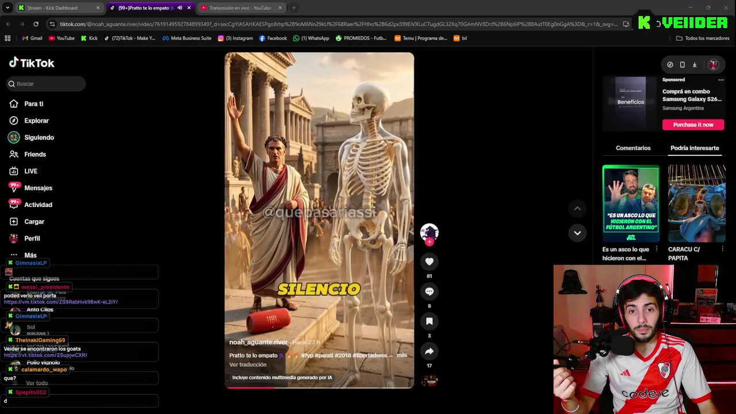Reload the page

[36, 24]
